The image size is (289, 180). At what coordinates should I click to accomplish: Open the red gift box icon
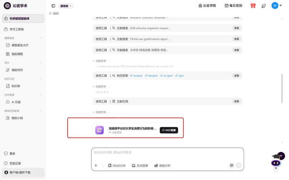click(253, 6)
